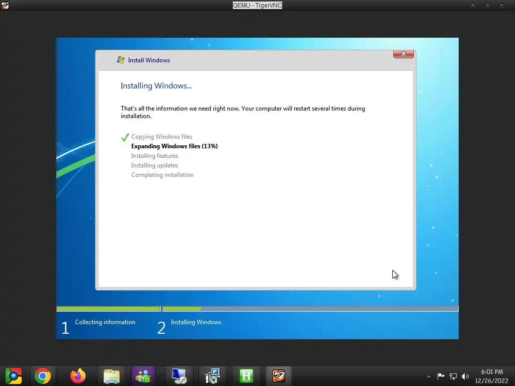Select the TigerVNC viewer taskbar icon
The image size is (515, 386).
coord(279,376)
